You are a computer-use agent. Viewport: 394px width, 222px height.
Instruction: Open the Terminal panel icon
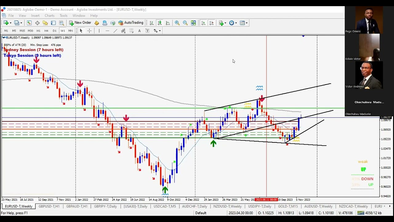click(x=53, y=23)
